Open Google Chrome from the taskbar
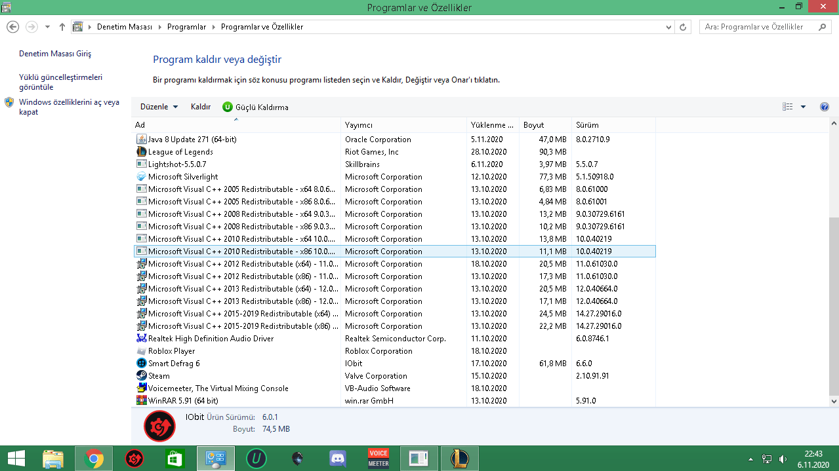Image resolution: width=839 pixels, height=471 pixels. 94,459
